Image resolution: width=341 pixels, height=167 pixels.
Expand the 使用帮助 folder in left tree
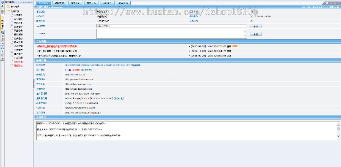click(8, 6)
